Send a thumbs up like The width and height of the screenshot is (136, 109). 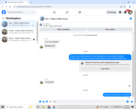(132, 102)
